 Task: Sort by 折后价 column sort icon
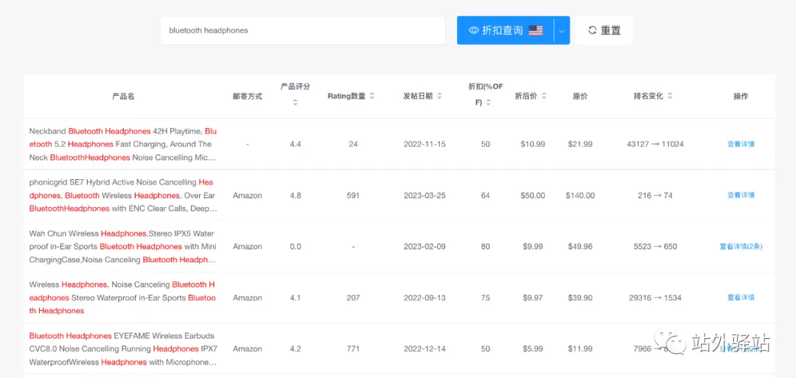[544, 96]
